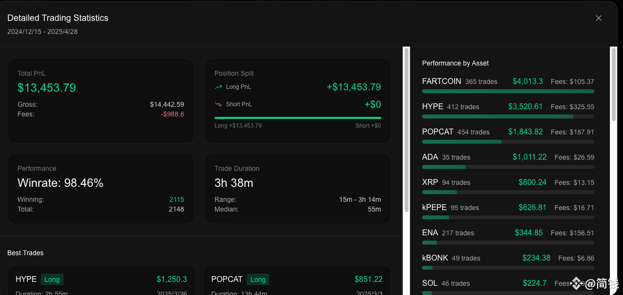The width and height of the screenshot is (623, 295).
Task: Click the Short PnL trending-down icon
Action: click(218, 104)
